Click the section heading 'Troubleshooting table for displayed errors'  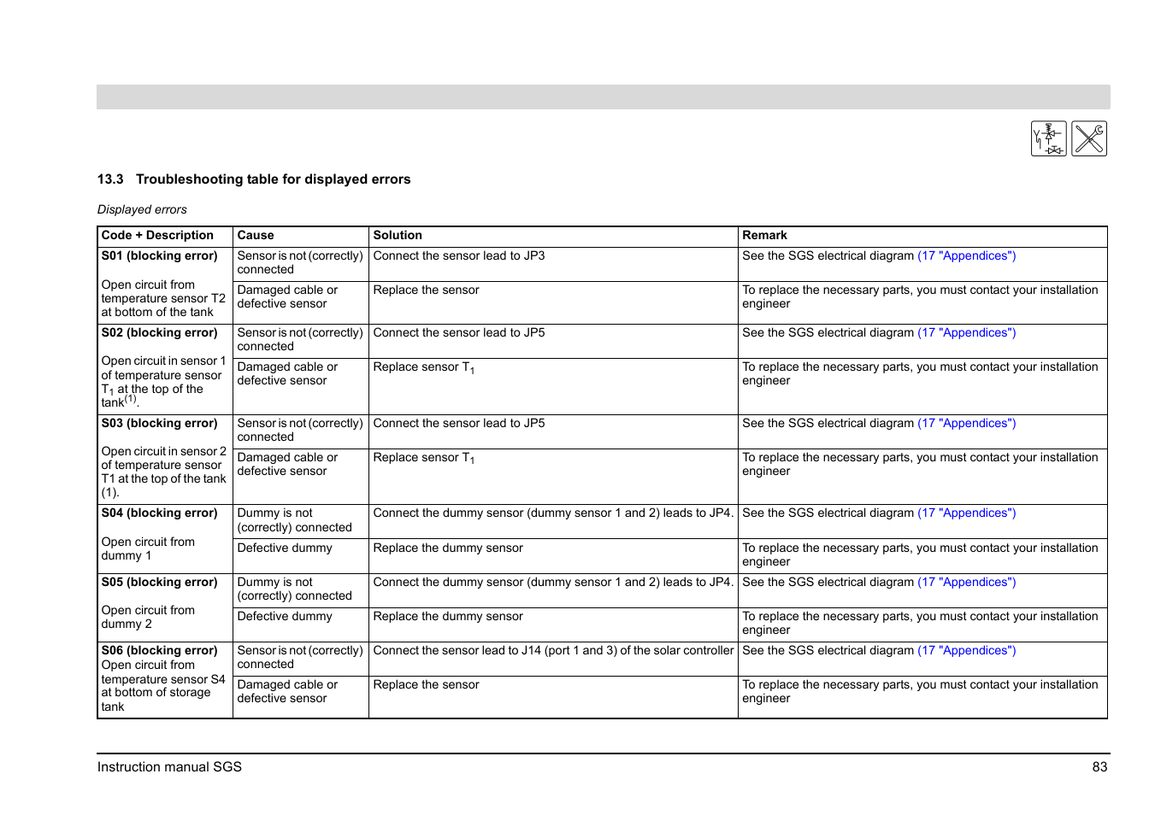tap(273, 179)
